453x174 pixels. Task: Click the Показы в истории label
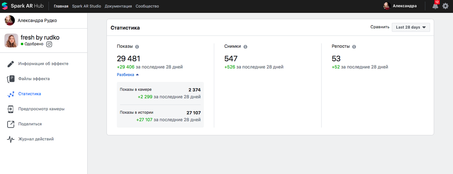pyautogui.click(x=136, y=113)
